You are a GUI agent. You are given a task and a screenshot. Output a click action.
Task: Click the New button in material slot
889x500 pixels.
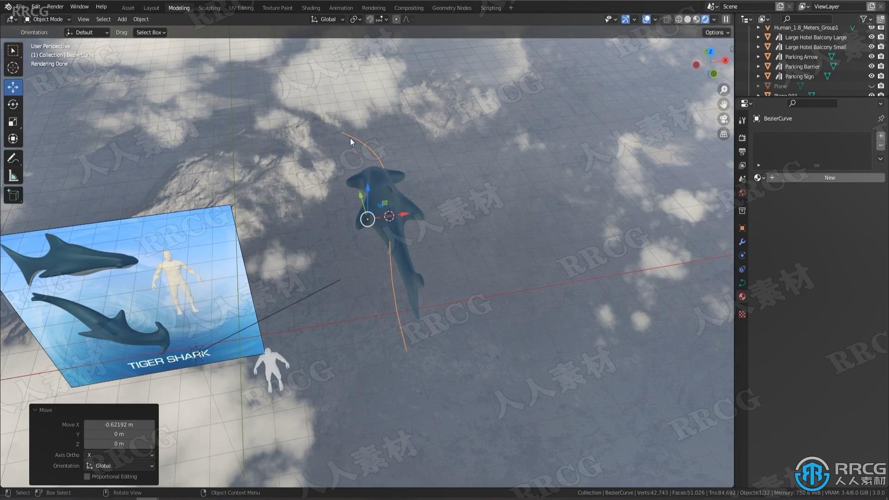click(828, 177)
